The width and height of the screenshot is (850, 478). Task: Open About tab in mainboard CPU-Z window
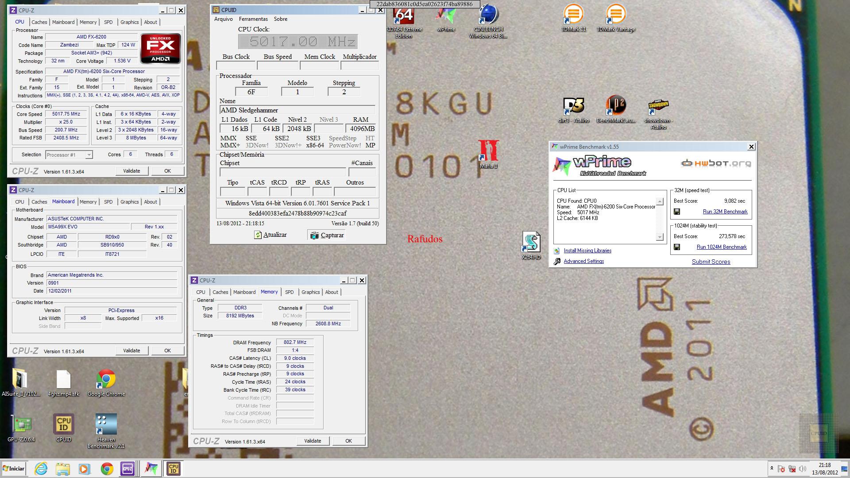(151, 202)
